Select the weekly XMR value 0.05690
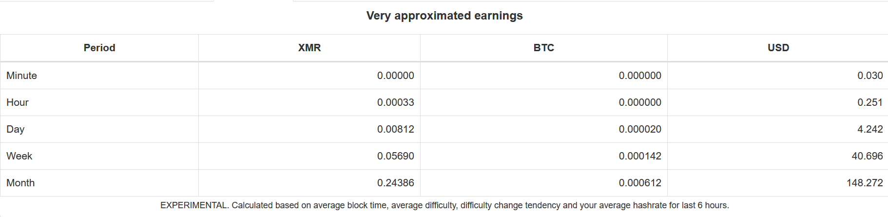 pos(395,156)
